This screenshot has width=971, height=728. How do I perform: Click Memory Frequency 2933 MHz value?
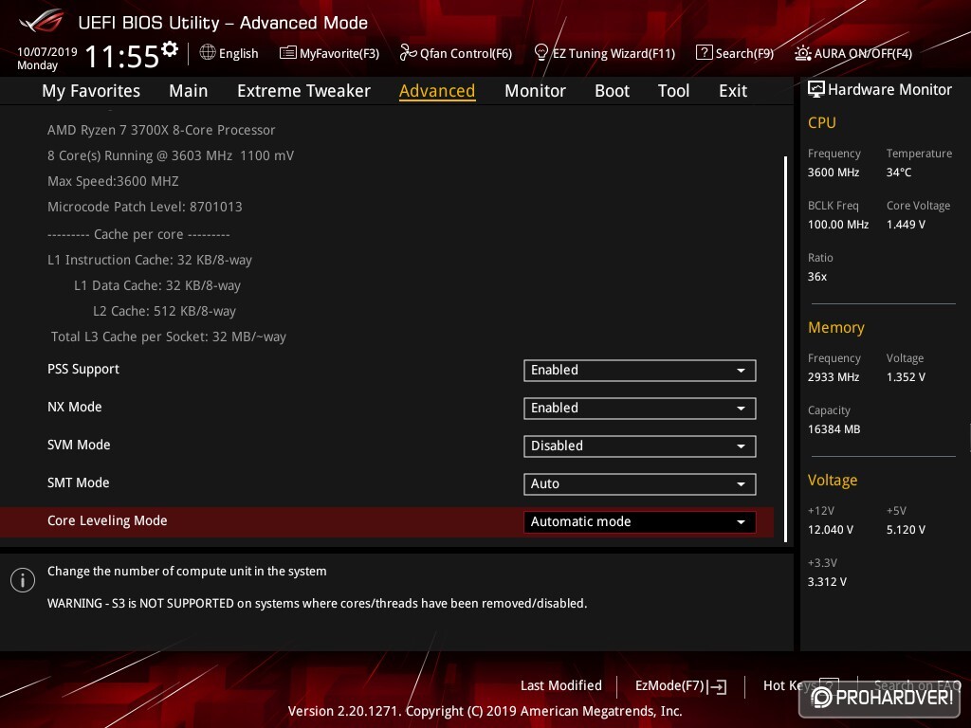tap(833, 377)
